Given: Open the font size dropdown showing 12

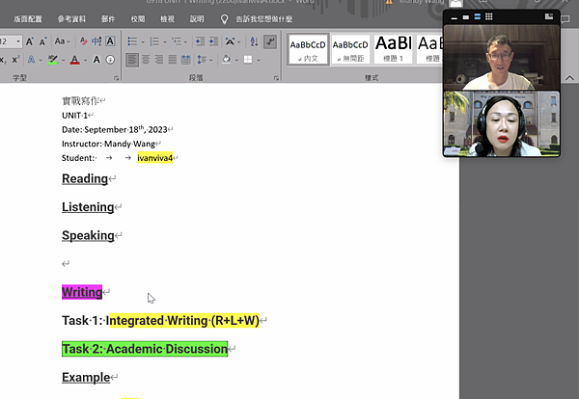Looking at the screenshot, I should pyautogui.click(x=18, y=41).
